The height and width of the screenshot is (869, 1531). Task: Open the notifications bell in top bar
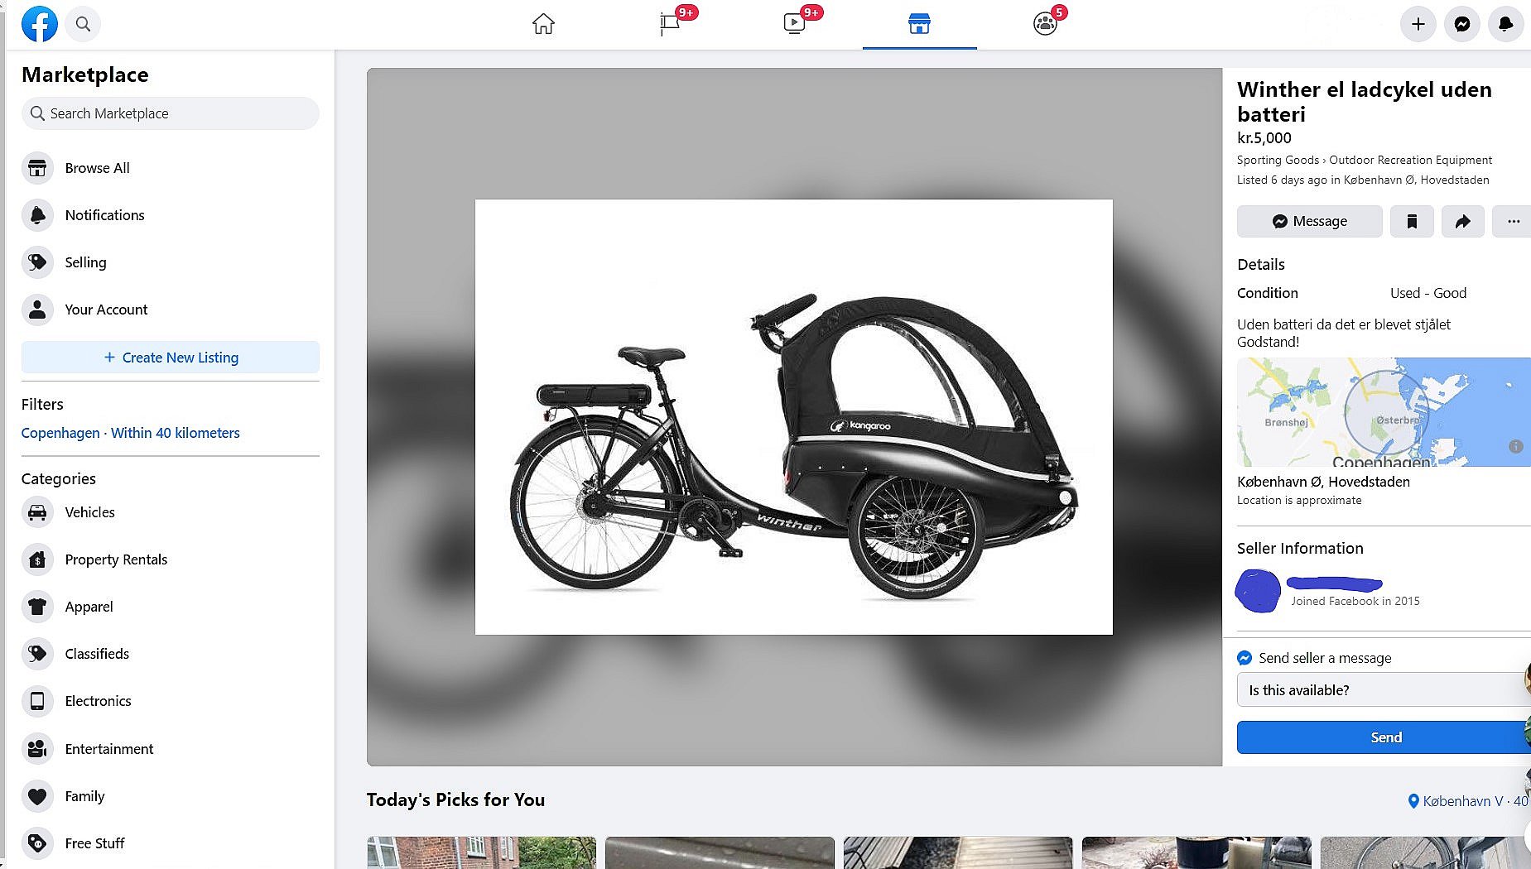pos(1506,24)
